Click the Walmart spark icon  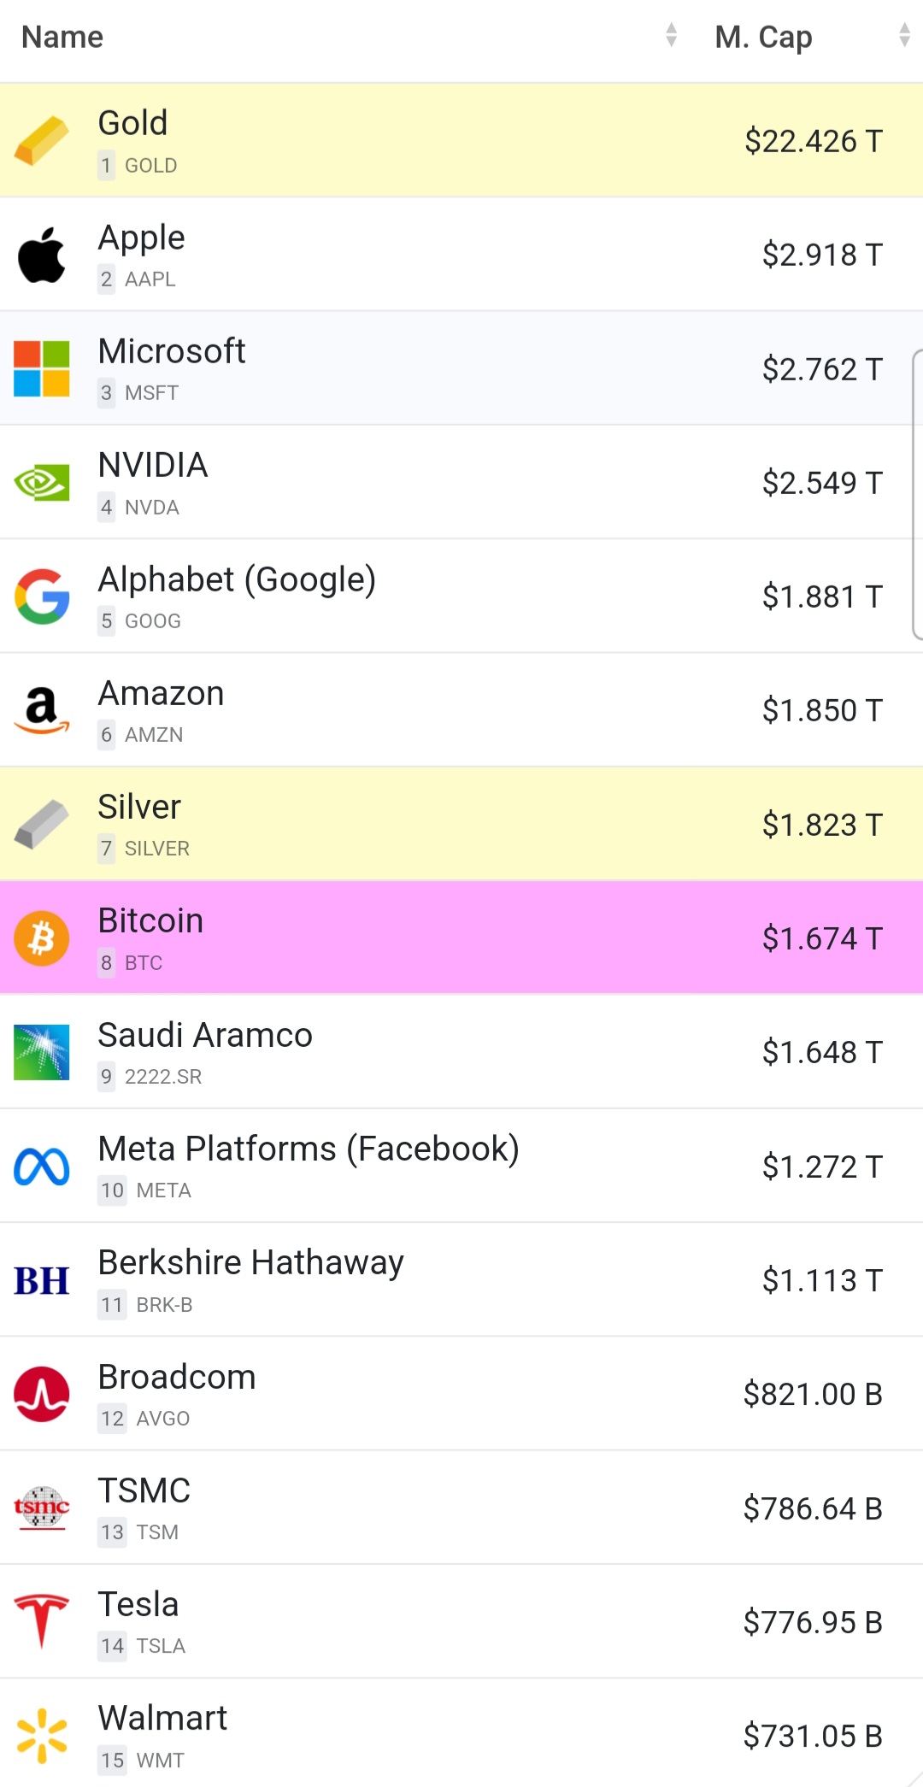coord(41,1736)
